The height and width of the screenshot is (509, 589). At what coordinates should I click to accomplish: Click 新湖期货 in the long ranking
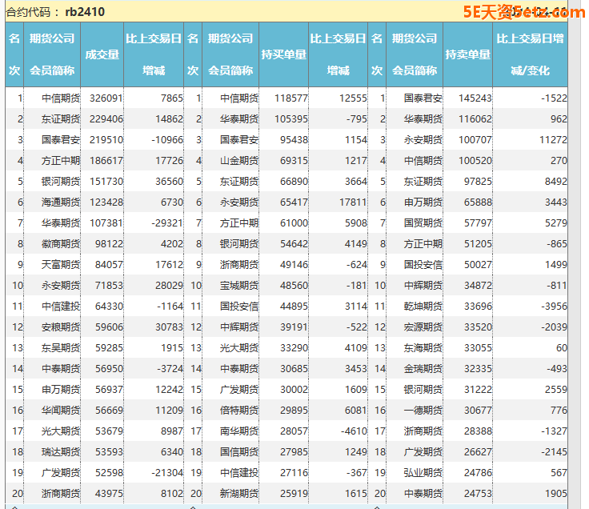239,493
